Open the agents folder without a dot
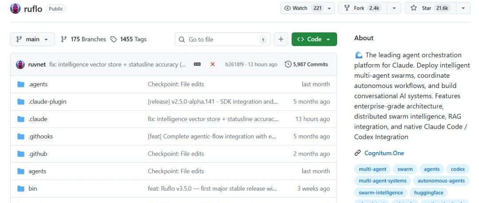Image resolution: width=479 pixels, height=203 pixels. [37, 171]
